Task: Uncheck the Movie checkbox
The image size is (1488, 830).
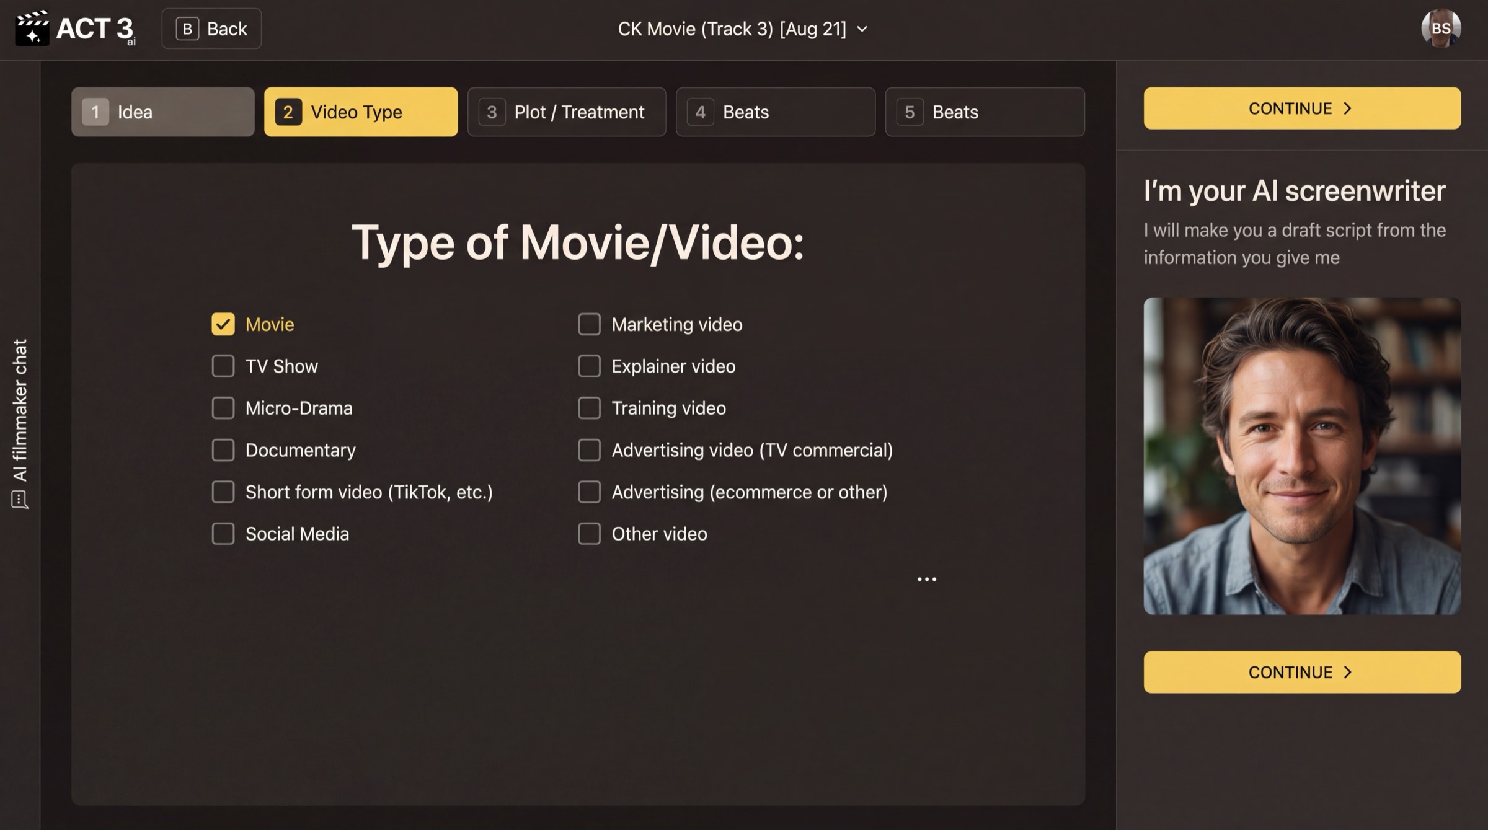Action: (x=223, y=324)
